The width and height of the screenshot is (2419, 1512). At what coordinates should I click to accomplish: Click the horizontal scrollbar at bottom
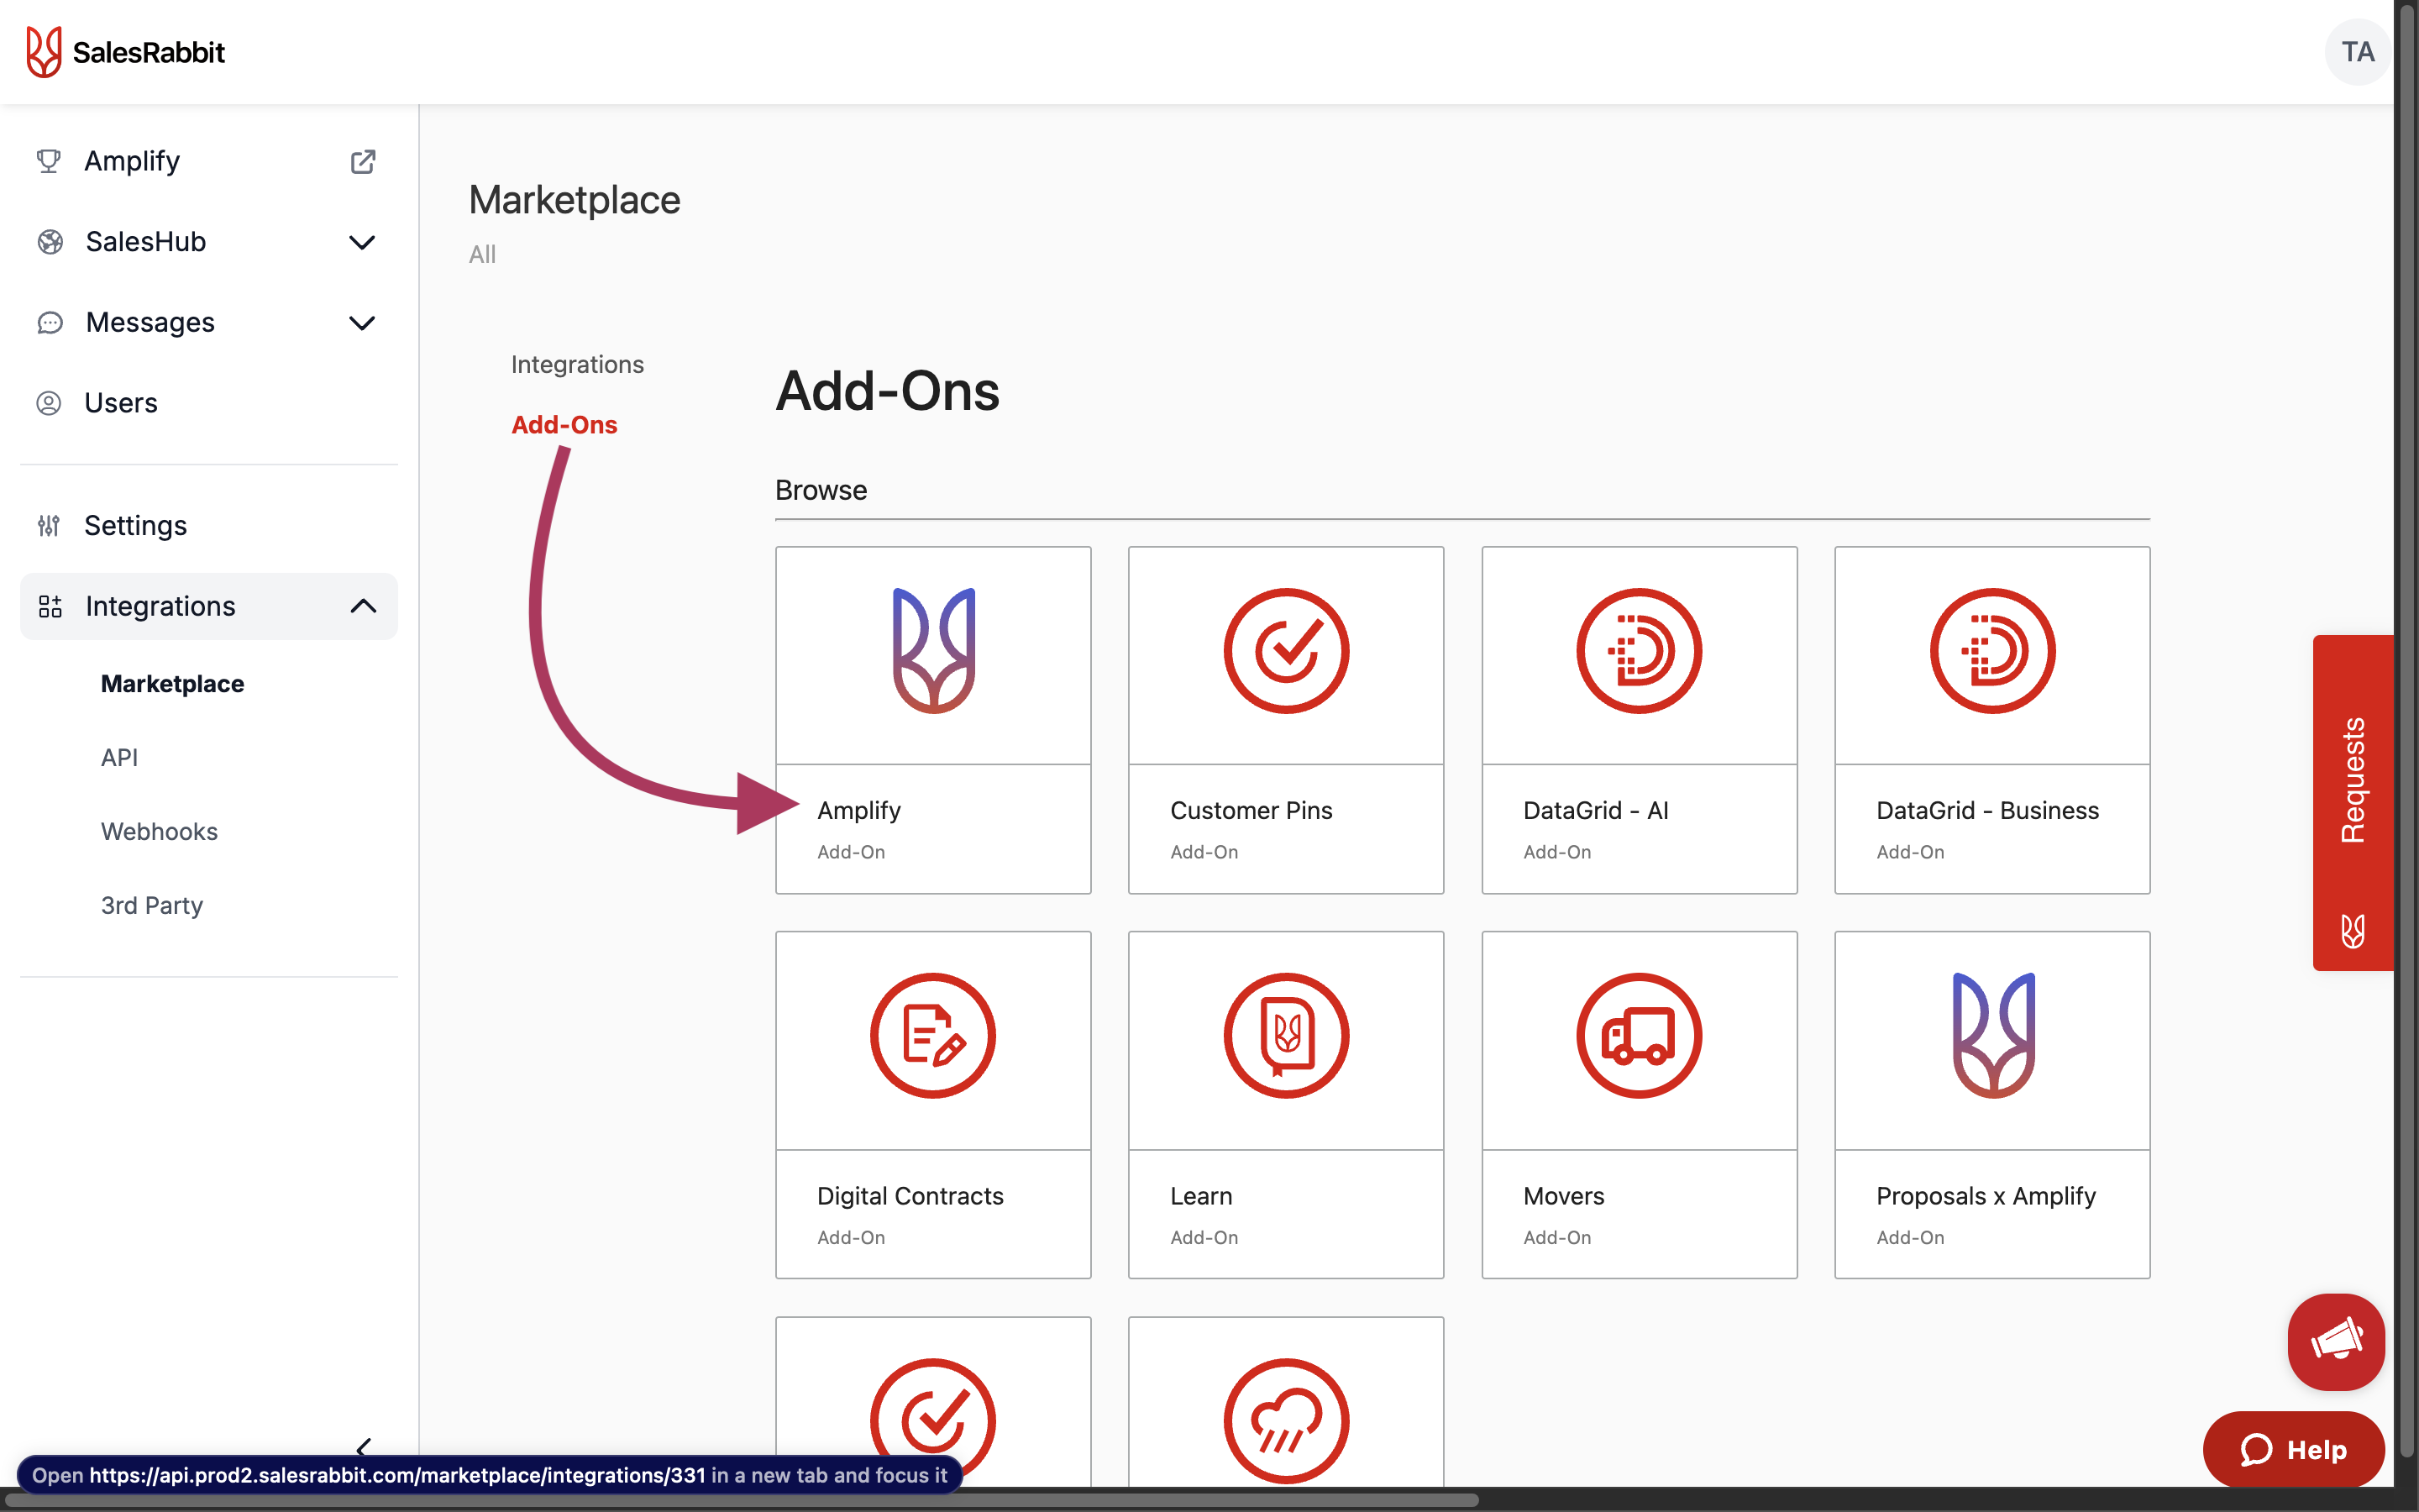740,1500
